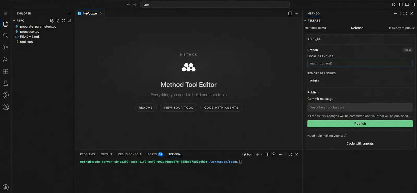Viewport: 417px width, 193px height.
Task: Click commit message input field
Action: [x=360, y=107]
